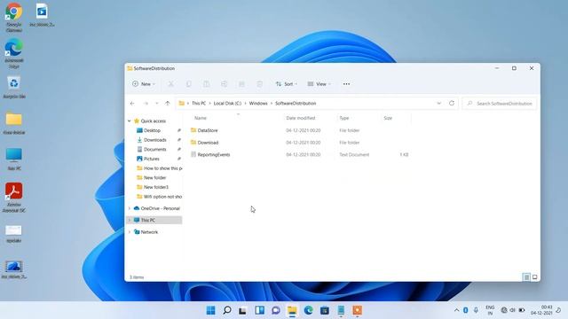Image resolution: width=568 pixels, height=319 pixels.
Task: Select Network in navigation pane
Action: pos(149,232)
